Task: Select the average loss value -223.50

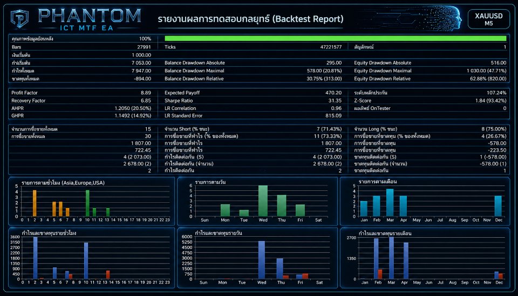Action: click(x=497, y=150)
